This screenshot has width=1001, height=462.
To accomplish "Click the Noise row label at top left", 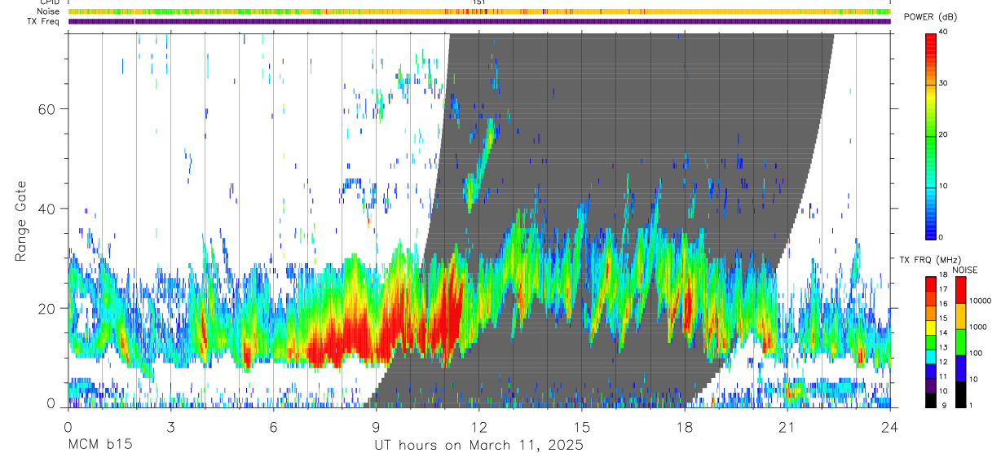I will click(37, 11).
